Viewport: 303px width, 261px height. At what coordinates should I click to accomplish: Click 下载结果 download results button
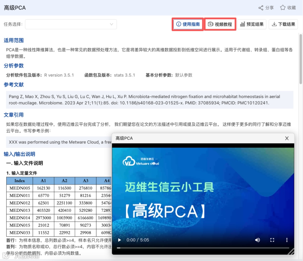(x=283, y=24)
